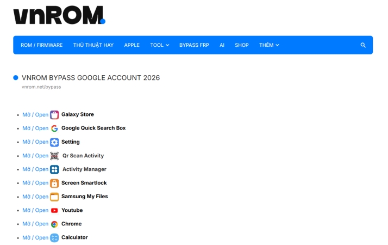The image size is (388, 245).
Task: Click the vnROM logo at top
Action: tap(59, 15)
